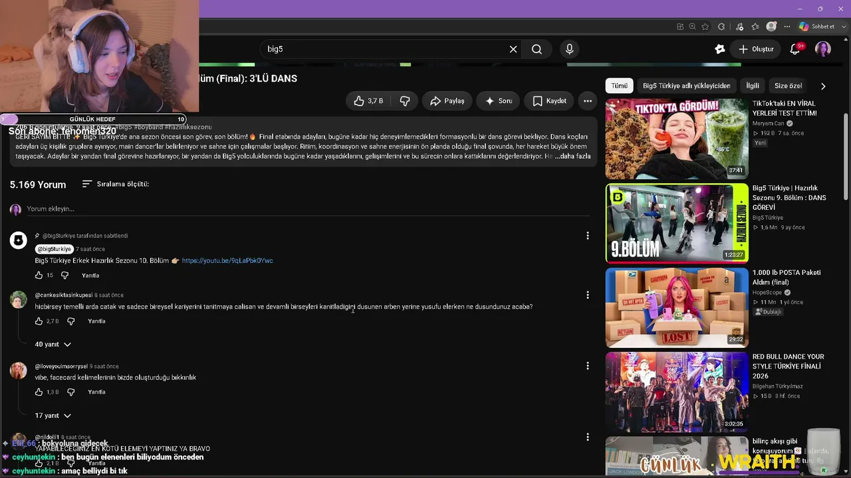
Task: Reply to the pinned big5turkiye comment
Action: pyautogui.click(x=90, y=276)
